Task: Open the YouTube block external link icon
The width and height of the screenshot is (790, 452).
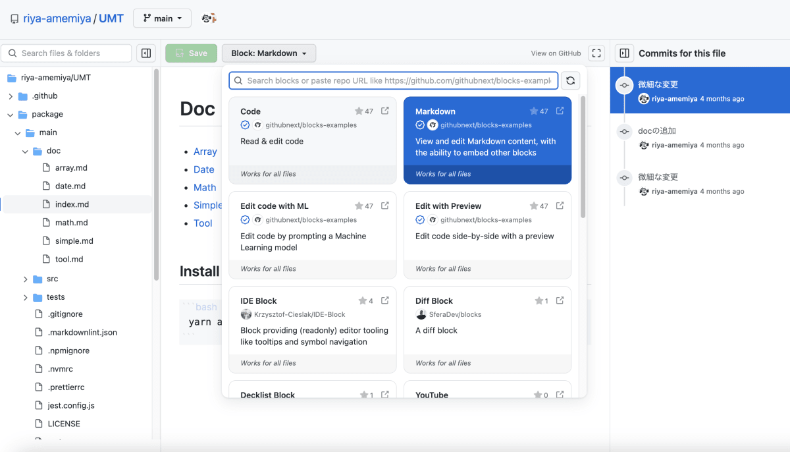Action: (x=560, y=395)
